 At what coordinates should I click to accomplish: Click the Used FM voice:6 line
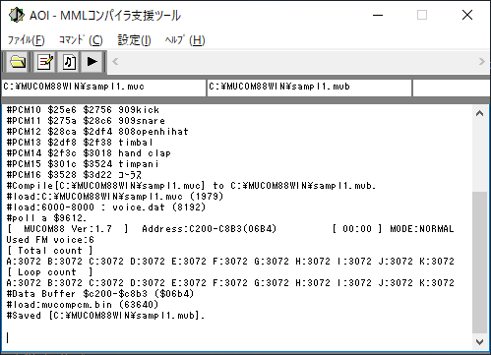coord(50,240)
